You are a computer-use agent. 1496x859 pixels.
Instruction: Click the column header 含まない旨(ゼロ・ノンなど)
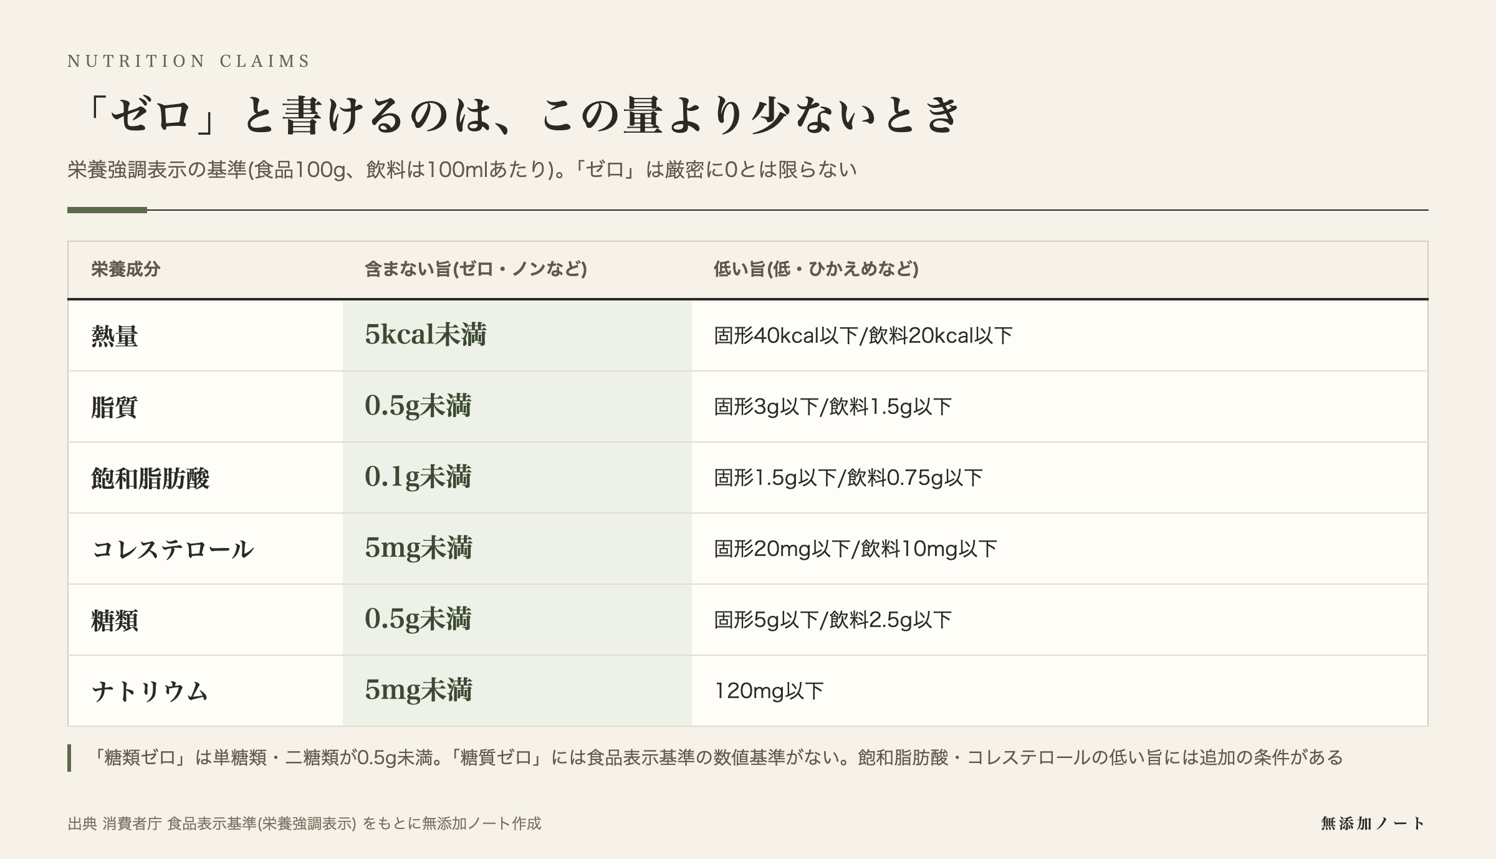click(x=476, y=269)
